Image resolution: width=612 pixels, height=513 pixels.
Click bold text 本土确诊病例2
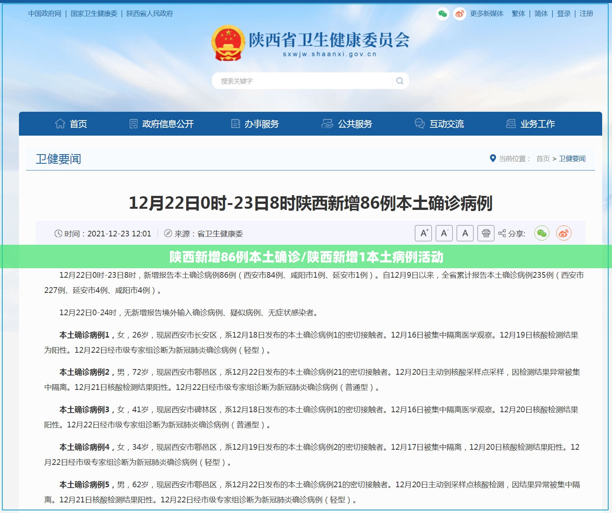point(84,372)
